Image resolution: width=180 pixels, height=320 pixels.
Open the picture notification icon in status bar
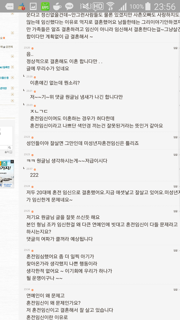pos(33,7)
